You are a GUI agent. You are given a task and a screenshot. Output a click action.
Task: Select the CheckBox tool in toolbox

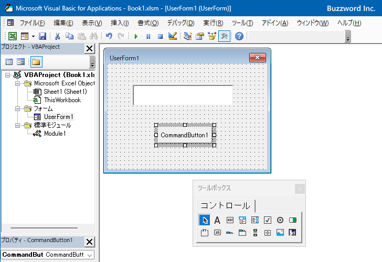pyautogui.click(x=268, y=220)
